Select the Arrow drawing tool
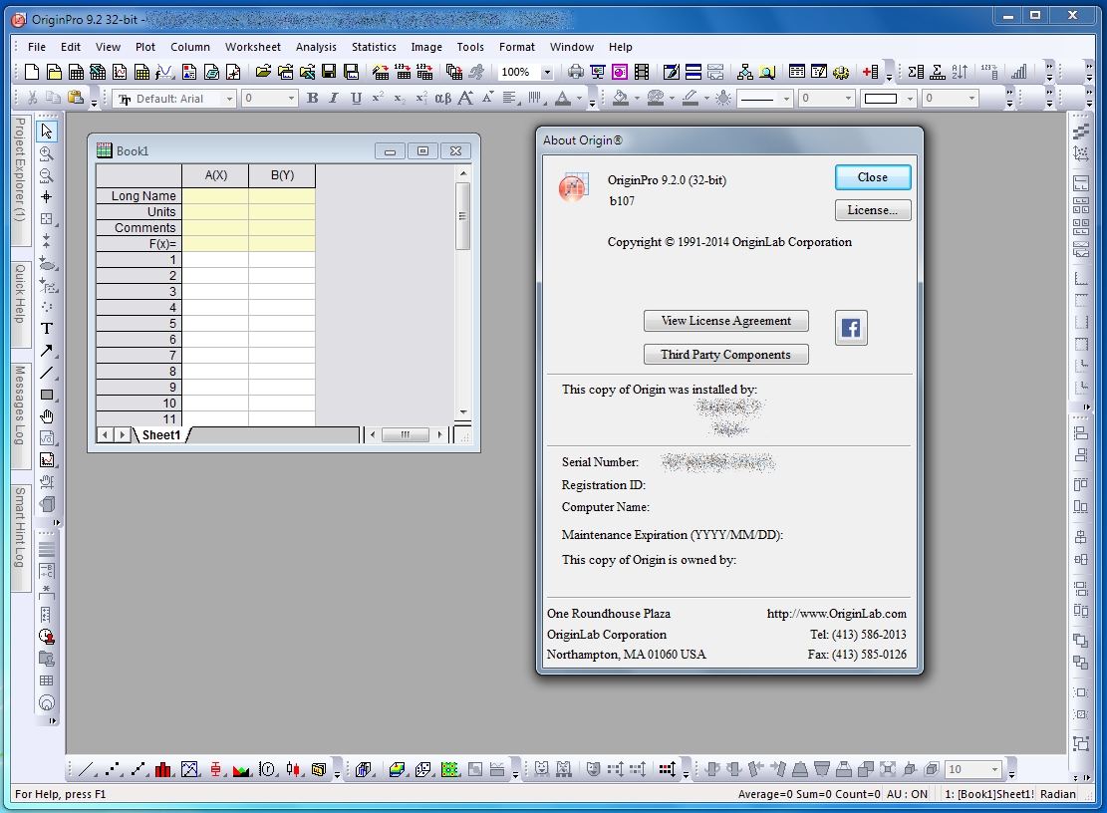 click(x=47, y=351)
